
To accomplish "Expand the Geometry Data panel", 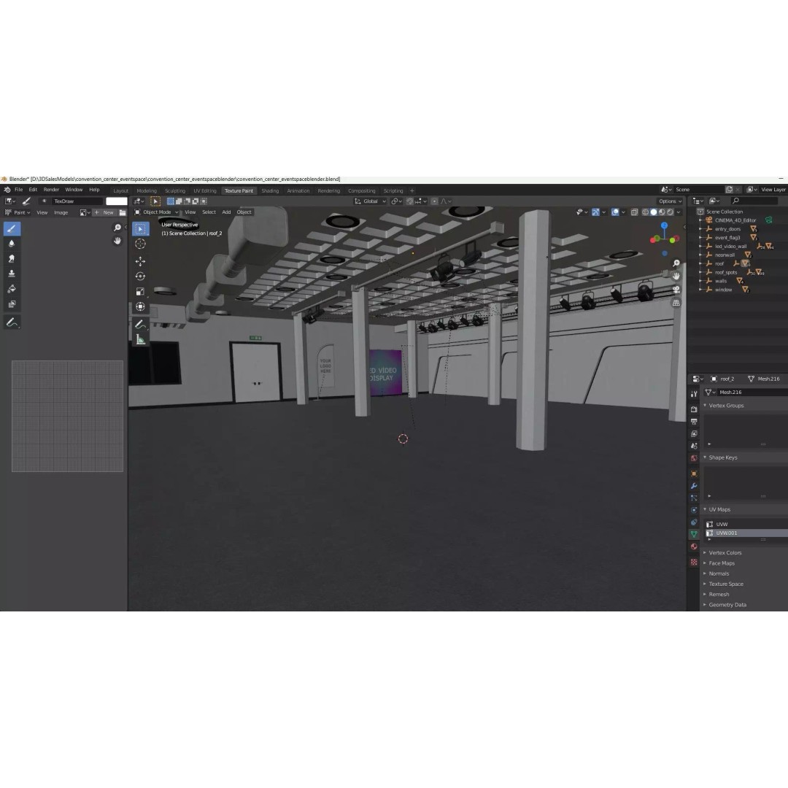I will coord(727,605).
